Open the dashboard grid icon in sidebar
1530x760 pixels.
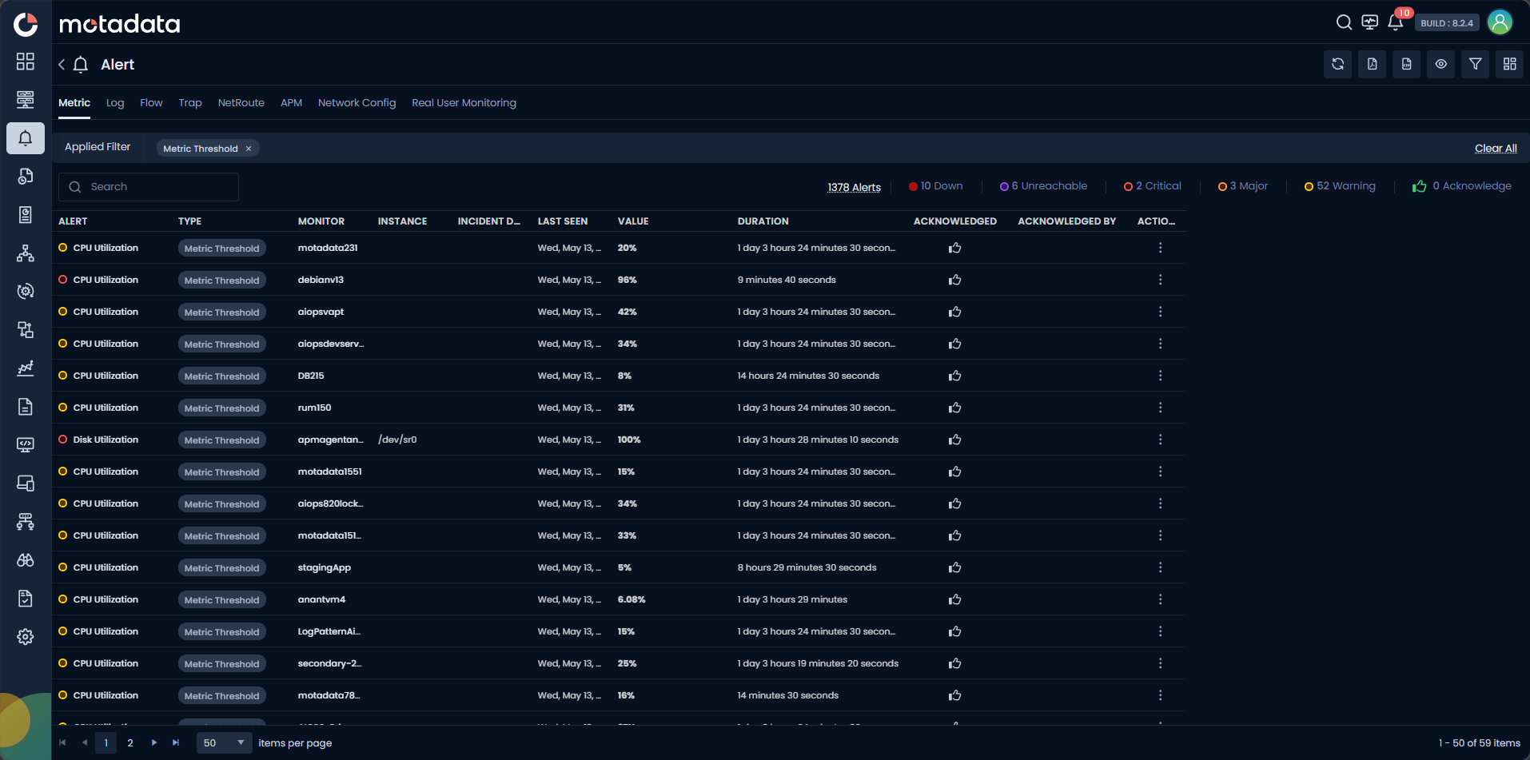tap(26, 62)
